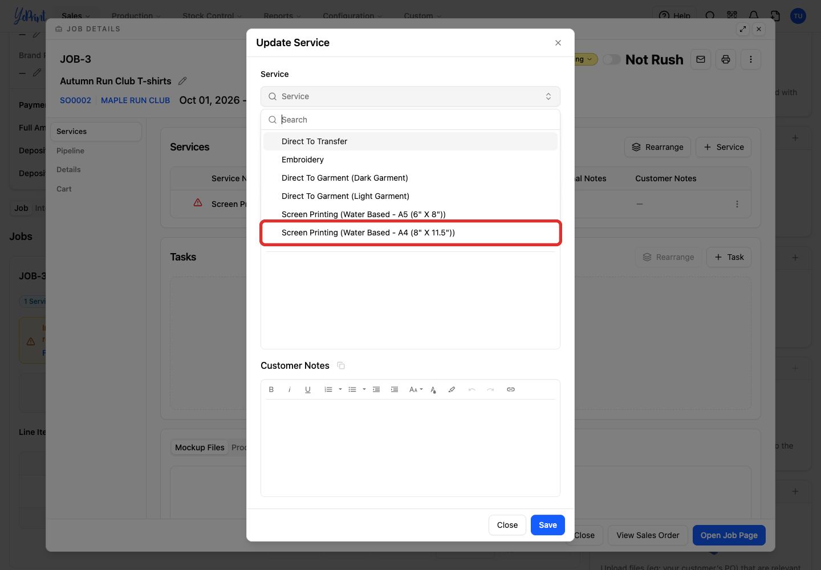The height and width of the screenshot is (570, 821).
Task: Underline text in Customer Notes editor
Action: (308, 390)
